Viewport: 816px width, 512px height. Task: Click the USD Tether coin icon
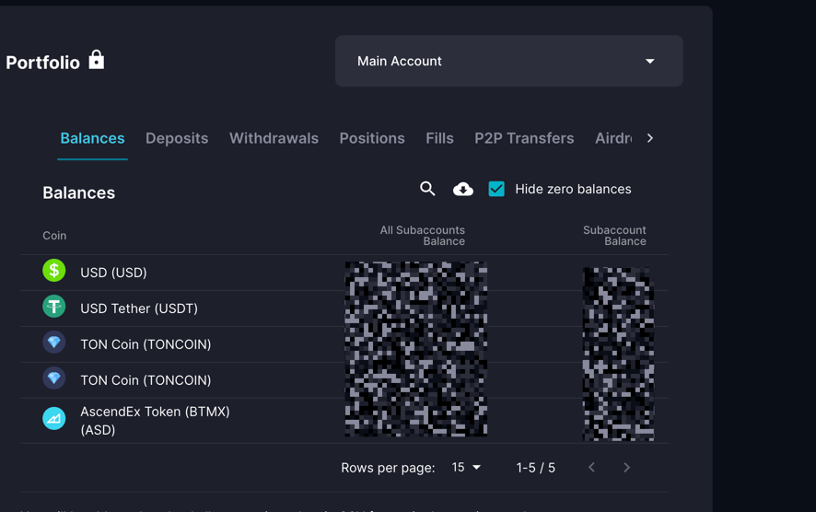point(54,307)
